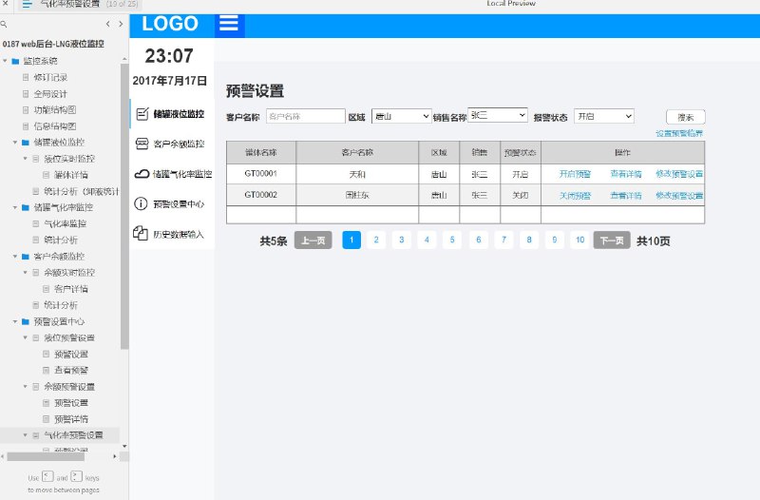
Task: Open 功能结构图 page in tree
Action: (x=55, y=110)
